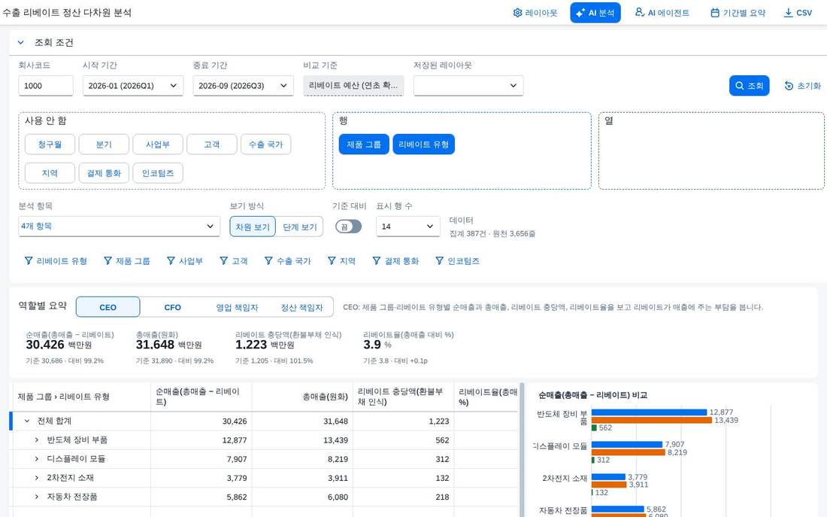Expand the 2차전지 소재 row
The height and width of the screenshot is (517, 827).
(36, 478)
